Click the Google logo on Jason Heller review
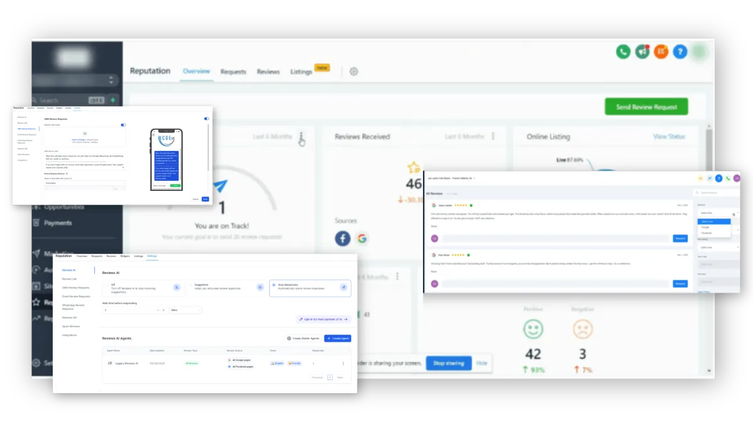Screen dimensions: 753x424 pyautogui.click(x=434, y=205)
